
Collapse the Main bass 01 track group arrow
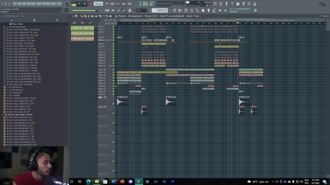point(111,40)
